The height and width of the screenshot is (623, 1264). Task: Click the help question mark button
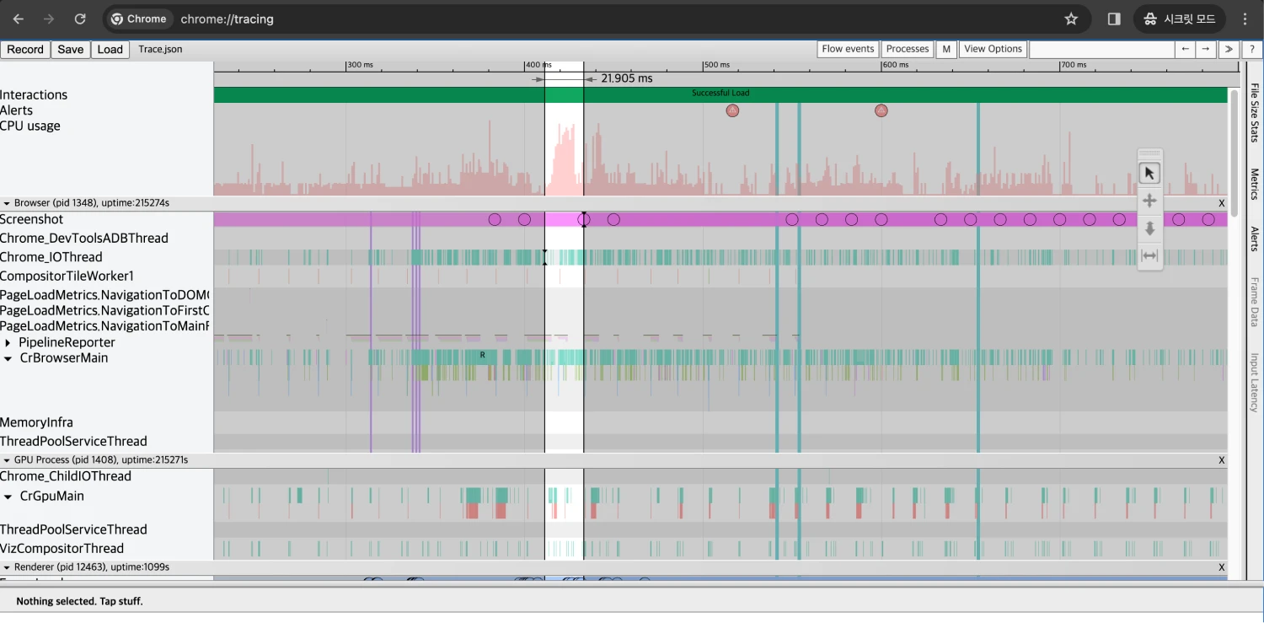coord(1252,49)
